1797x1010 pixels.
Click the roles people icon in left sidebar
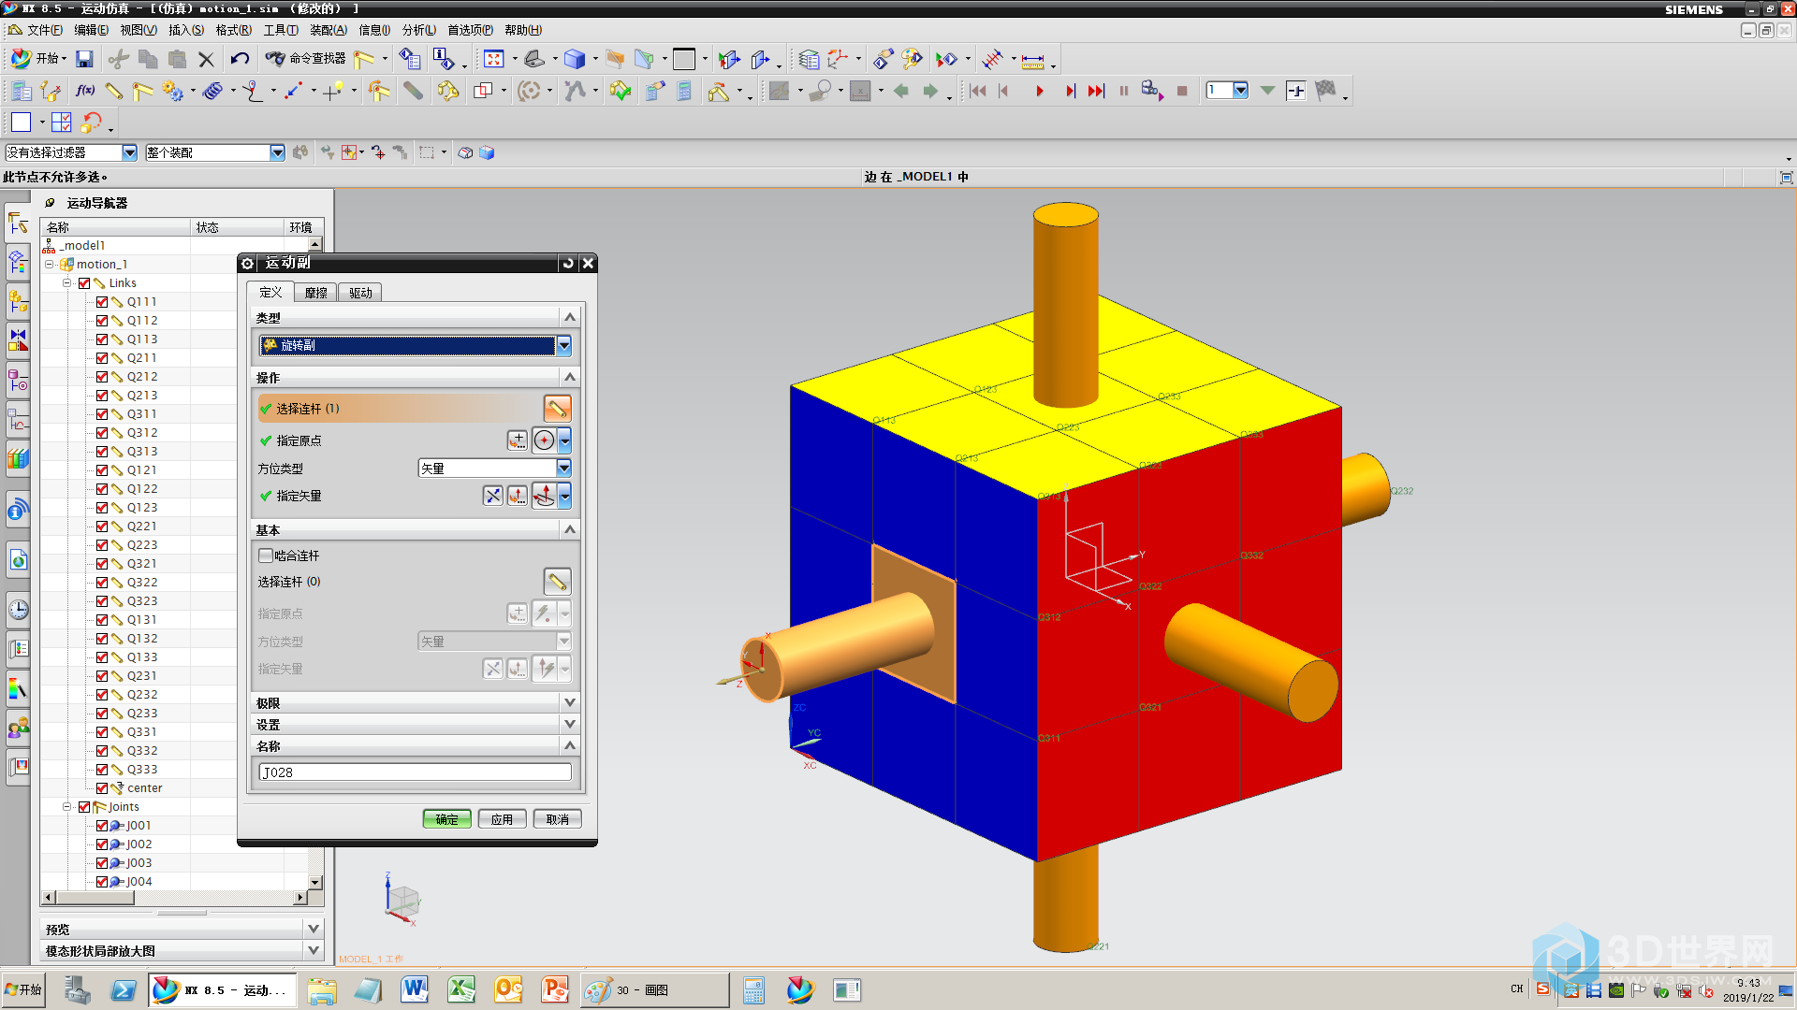pos(18,728)
